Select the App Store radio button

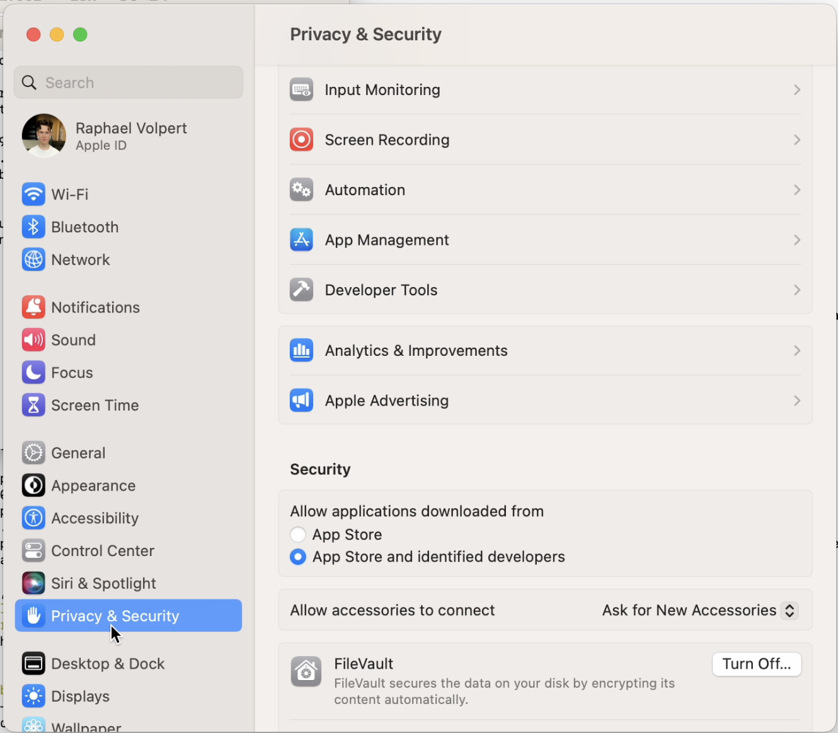tap(298, 535)
